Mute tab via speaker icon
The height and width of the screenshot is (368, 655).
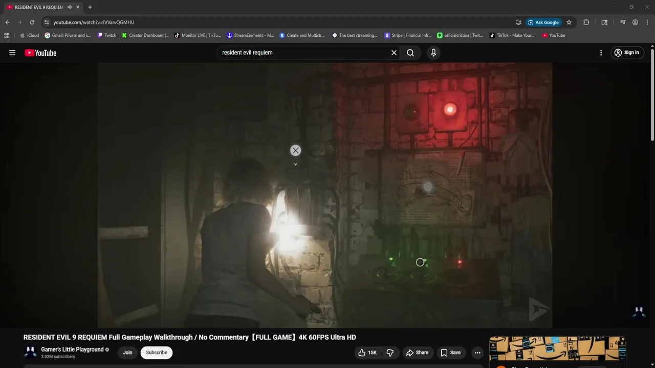tap(69, 7)
